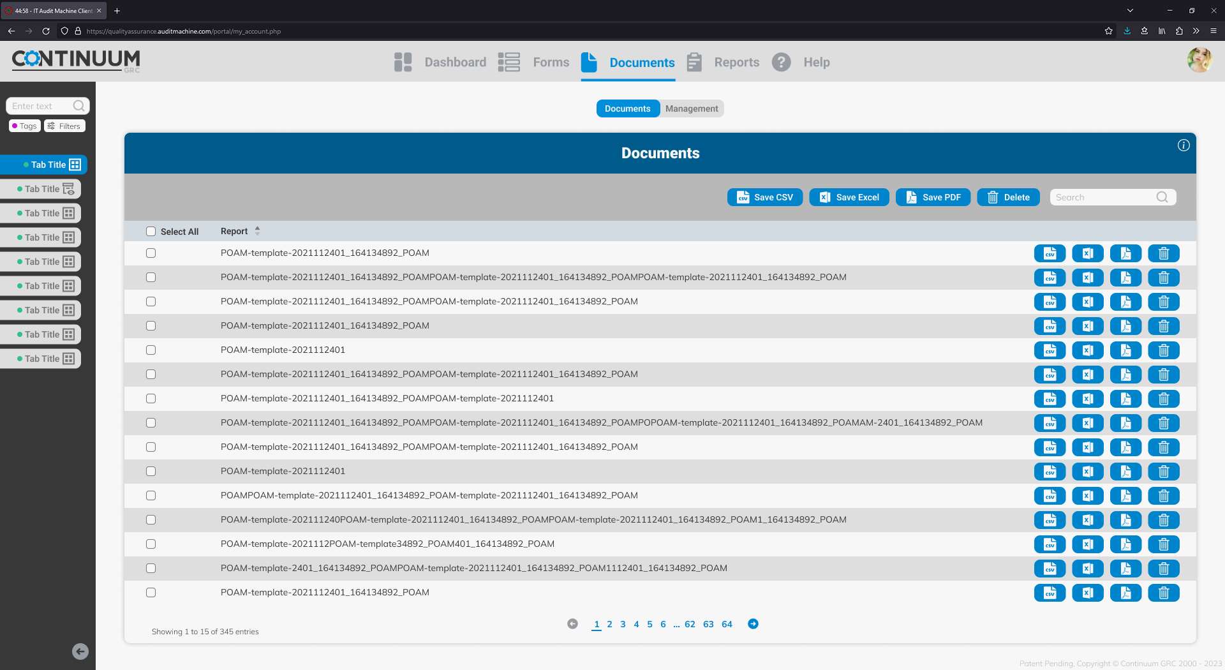The height and width of the screenshot is (670, 1225).
Task: Open the Filters options in sidebar
Action: pos(64,126)
